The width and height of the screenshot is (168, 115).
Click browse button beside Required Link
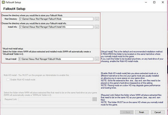coord(95,99)
